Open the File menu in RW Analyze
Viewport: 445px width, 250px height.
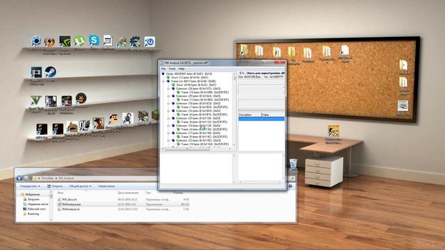point(163,69)
